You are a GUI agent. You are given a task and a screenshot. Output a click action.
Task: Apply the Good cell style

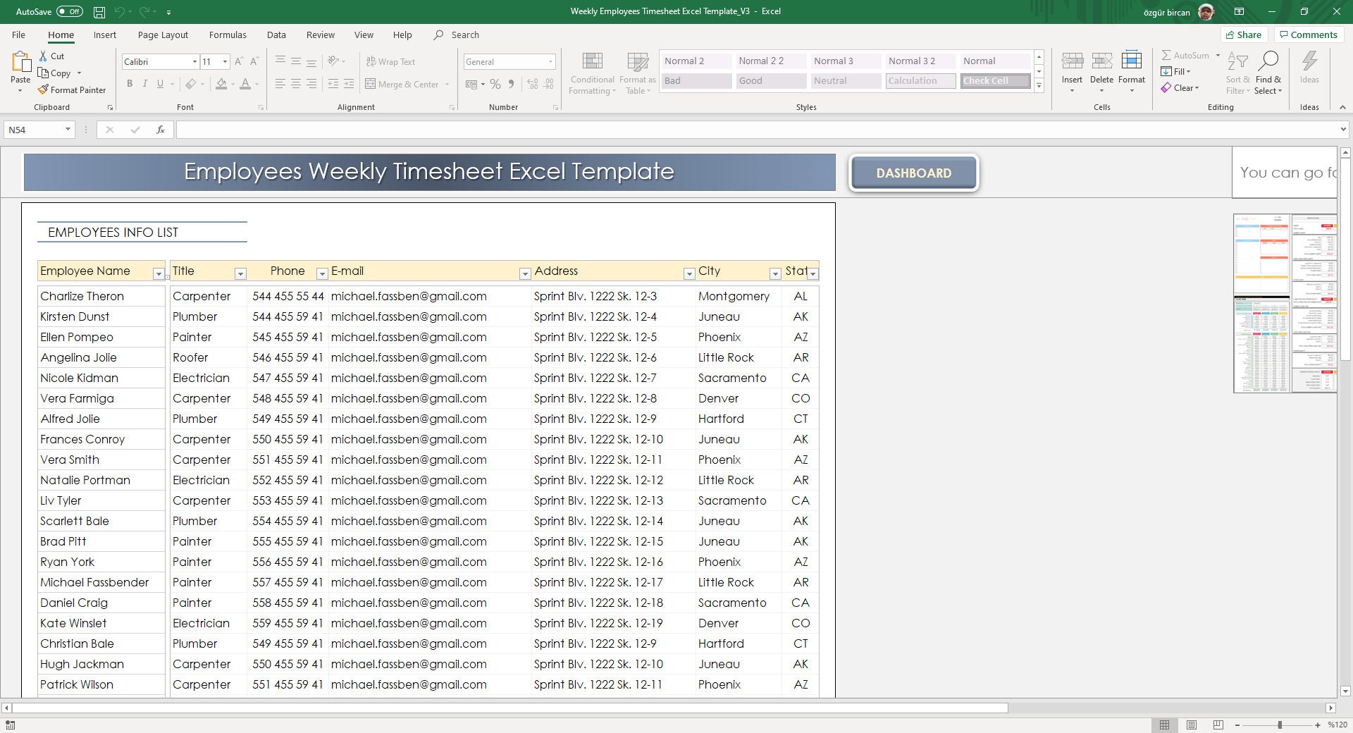pos(772,80)
